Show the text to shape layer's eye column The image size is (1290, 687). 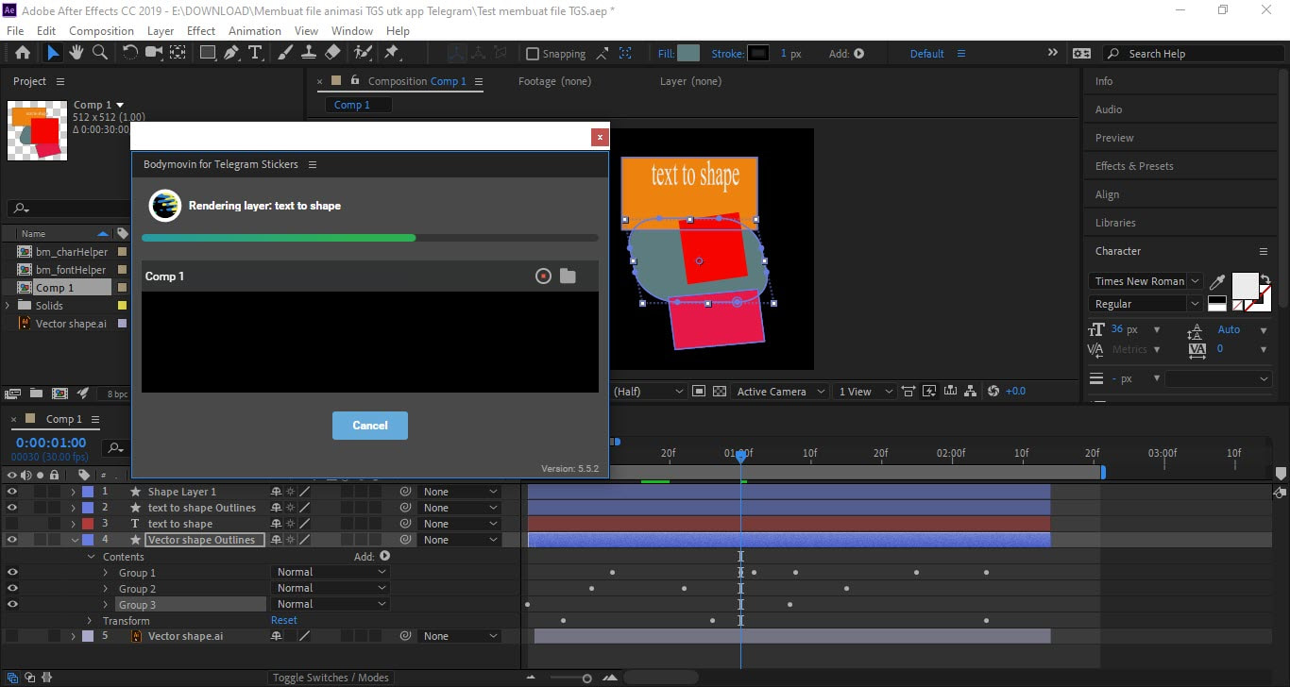click(x=12, y=524)
